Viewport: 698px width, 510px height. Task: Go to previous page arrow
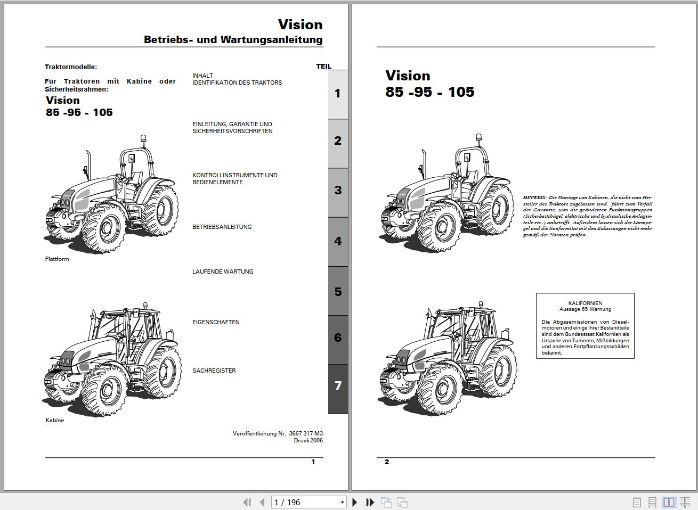262,502
